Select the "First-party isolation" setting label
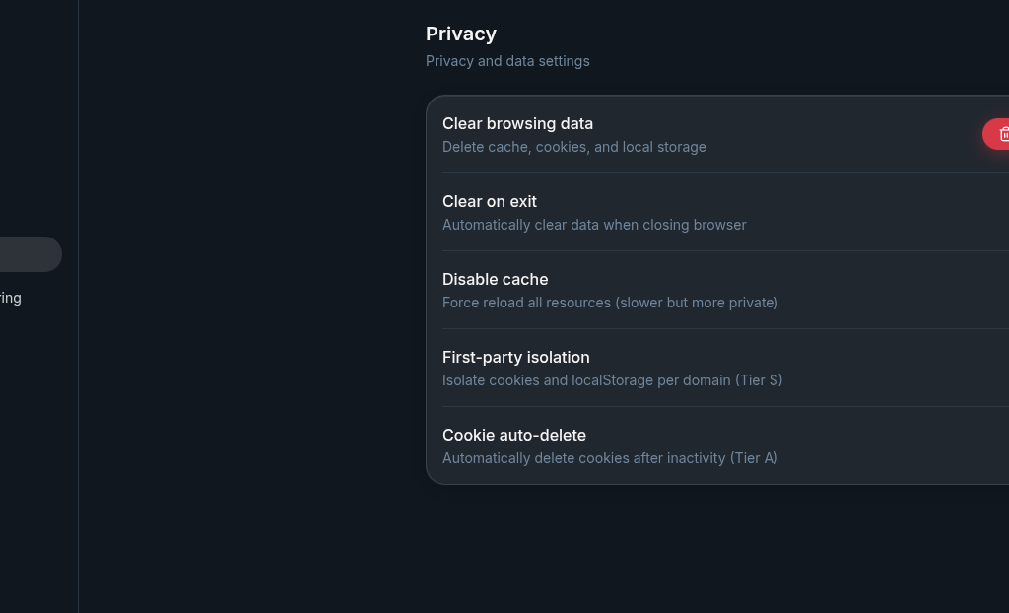Screen dimensions: 1009x613 [515, 357]
